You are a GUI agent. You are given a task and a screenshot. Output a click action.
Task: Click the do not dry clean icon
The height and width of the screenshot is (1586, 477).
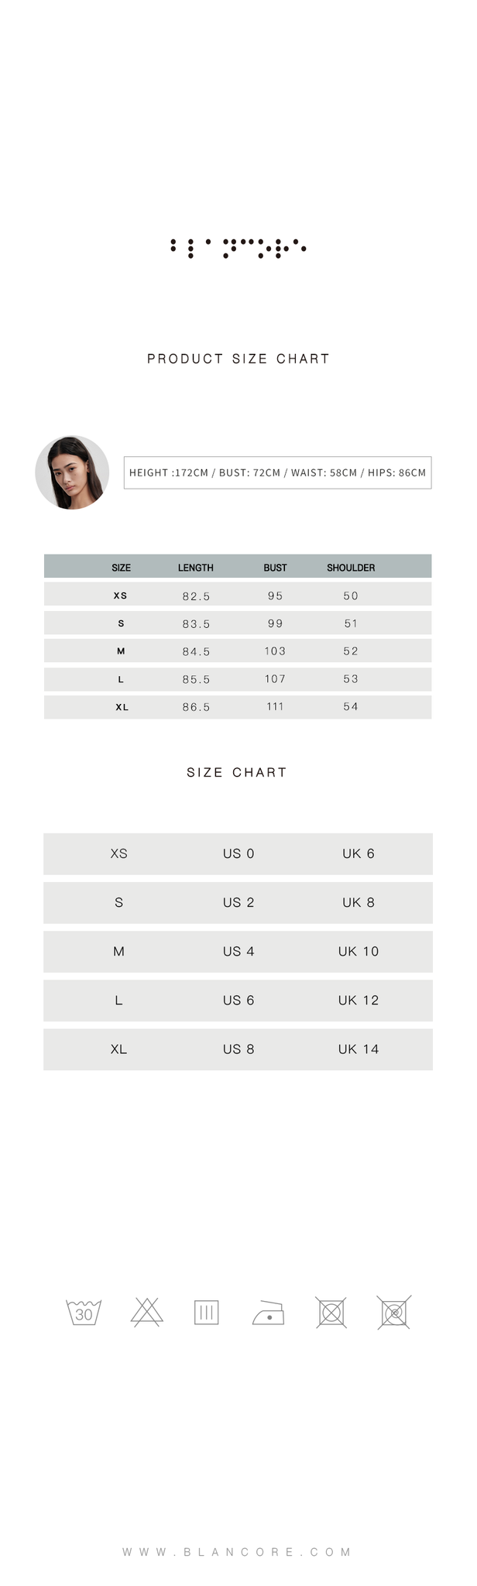[394, 1313]
